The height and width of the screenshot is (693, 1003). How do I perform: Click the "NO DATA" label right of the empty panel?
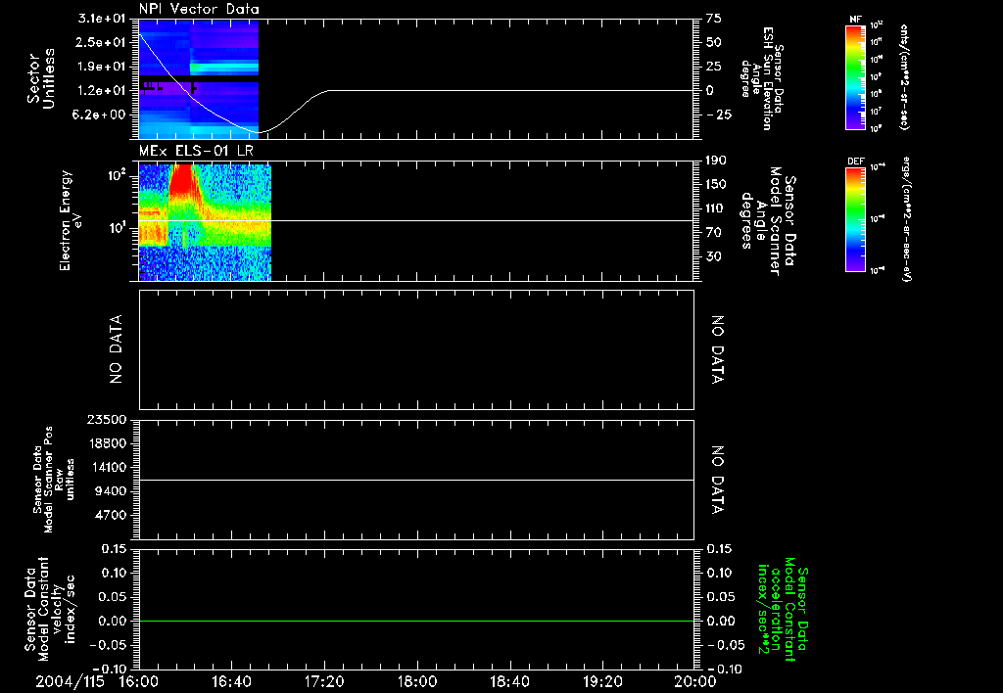click(718, 349)
